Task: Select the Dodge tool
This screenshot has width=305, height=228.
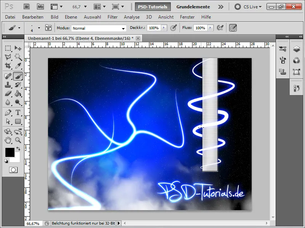Action: click(18, 102)
